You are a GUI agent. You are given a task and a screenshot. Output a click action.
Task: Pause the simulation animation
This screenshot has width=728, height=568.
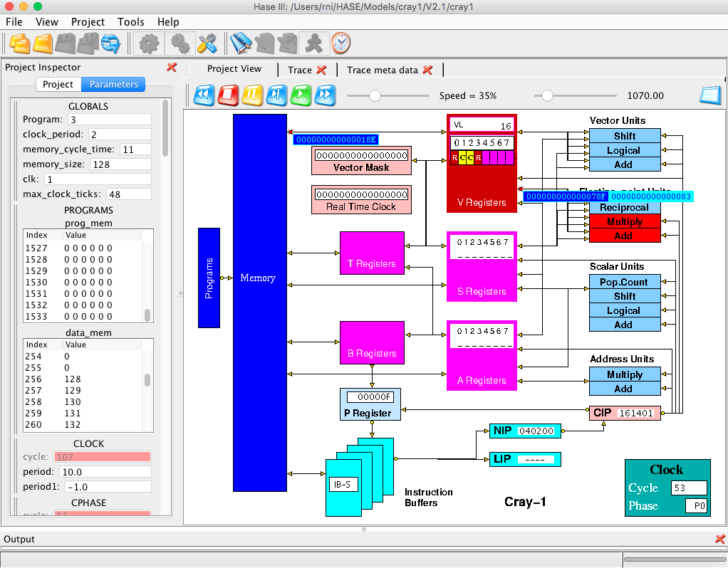[x=252, y=95]
